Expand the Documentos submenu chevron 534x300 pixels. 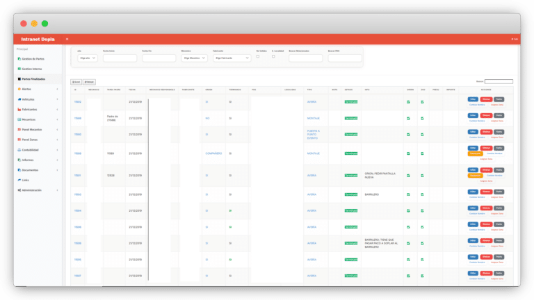(x=57, y=170)
